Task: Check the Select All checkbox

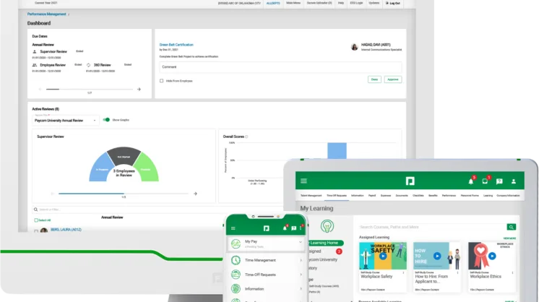Action: [x=36, y=220]
